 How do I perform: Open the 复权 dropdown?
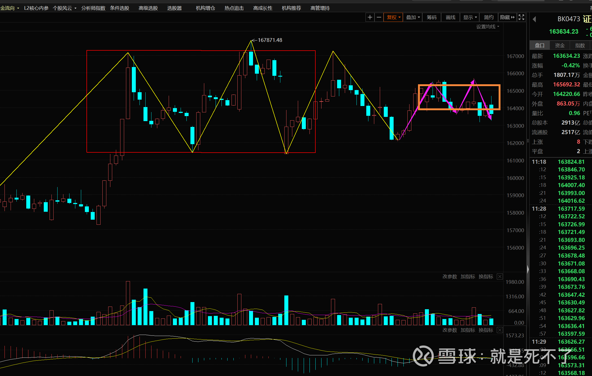[x=393, y=17]
